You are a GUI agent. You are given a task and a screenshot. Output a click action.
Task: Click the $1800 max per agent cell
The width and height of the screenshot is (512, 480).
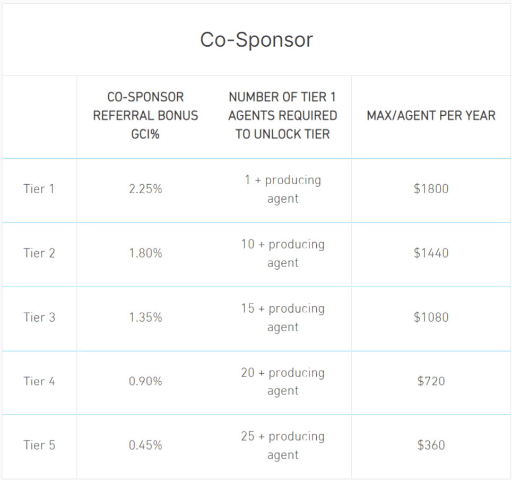431,188
